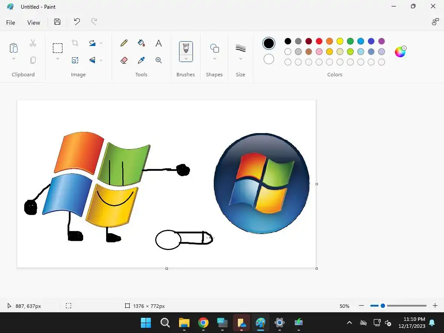444x333 pixels.
Task: Select Color 1 black foreground circle
Action: (x=269, y=43)
